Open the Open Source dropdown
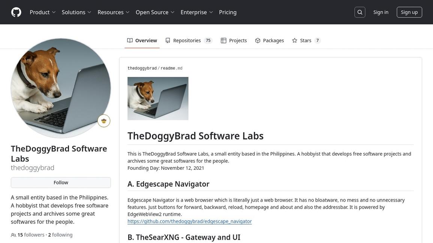Image resolution: width=433 pixels, height=243 pixels. pyautogui.click(x=155, y=12)
